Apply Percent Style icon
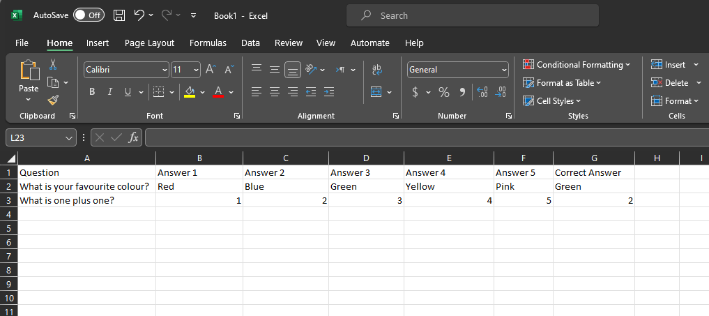This screenshot has width=709, height=316. coord(444,92)
